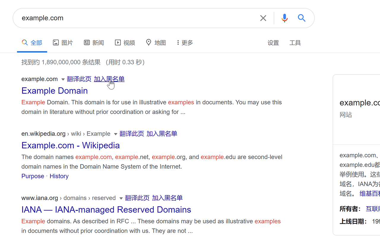Open 设置 (Settings)

coord(273,43)
